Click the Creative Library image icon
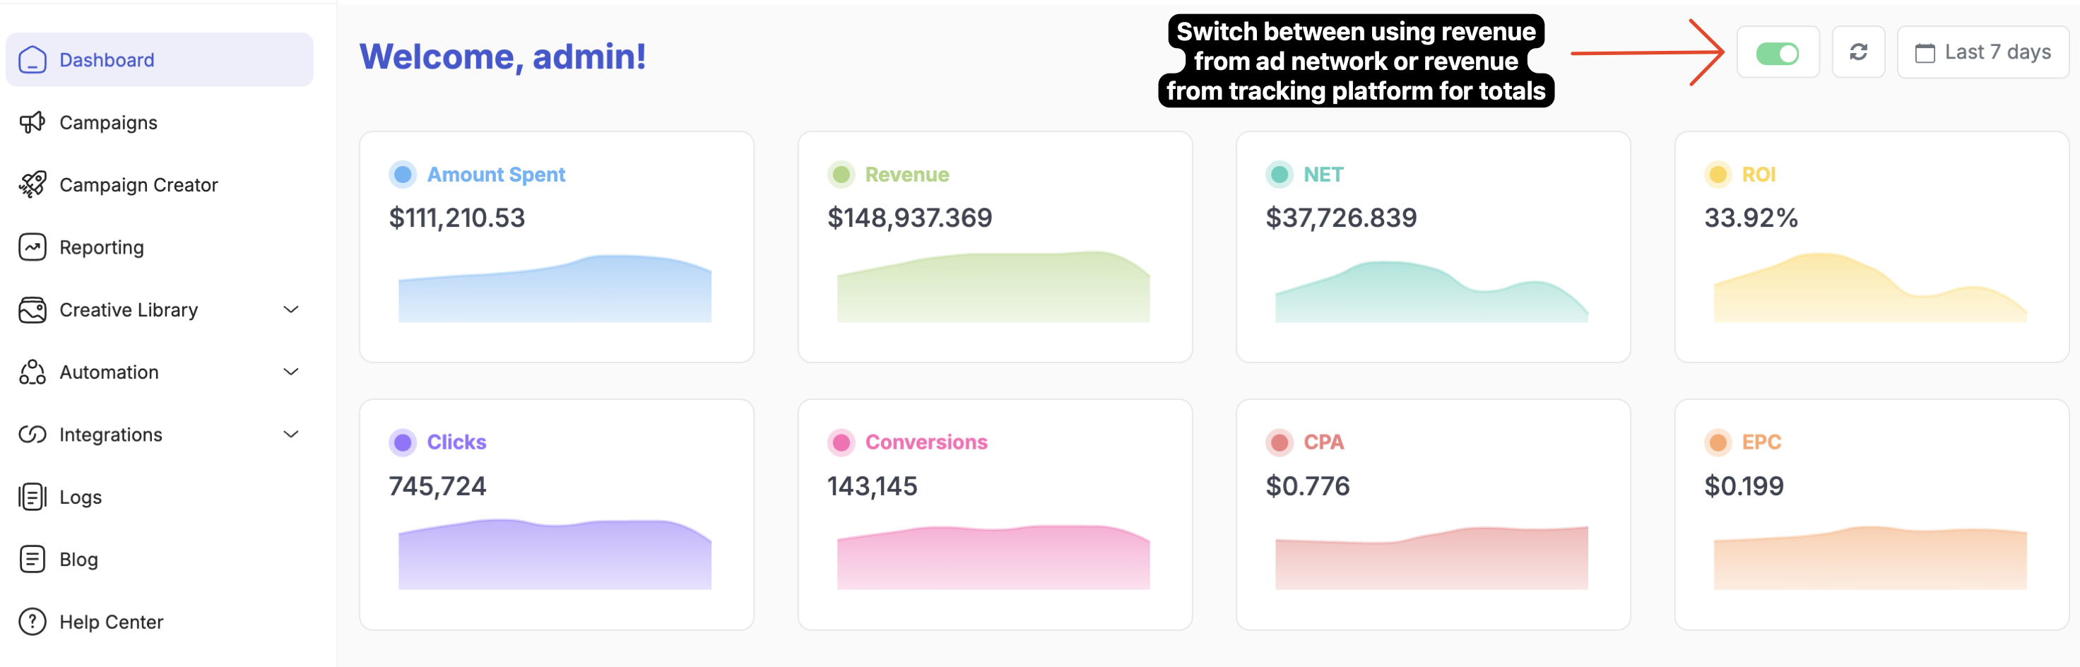 32,310
